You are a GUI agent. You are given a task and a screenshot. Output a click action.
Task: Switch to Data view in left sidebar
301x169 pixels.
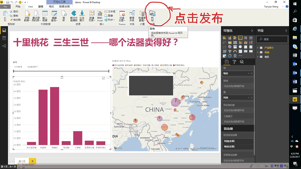tap(5, 38)
